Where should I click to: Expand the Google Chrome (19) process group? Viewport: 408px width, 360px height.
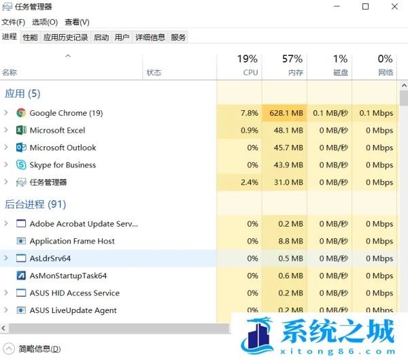click(x=6, y=112)
